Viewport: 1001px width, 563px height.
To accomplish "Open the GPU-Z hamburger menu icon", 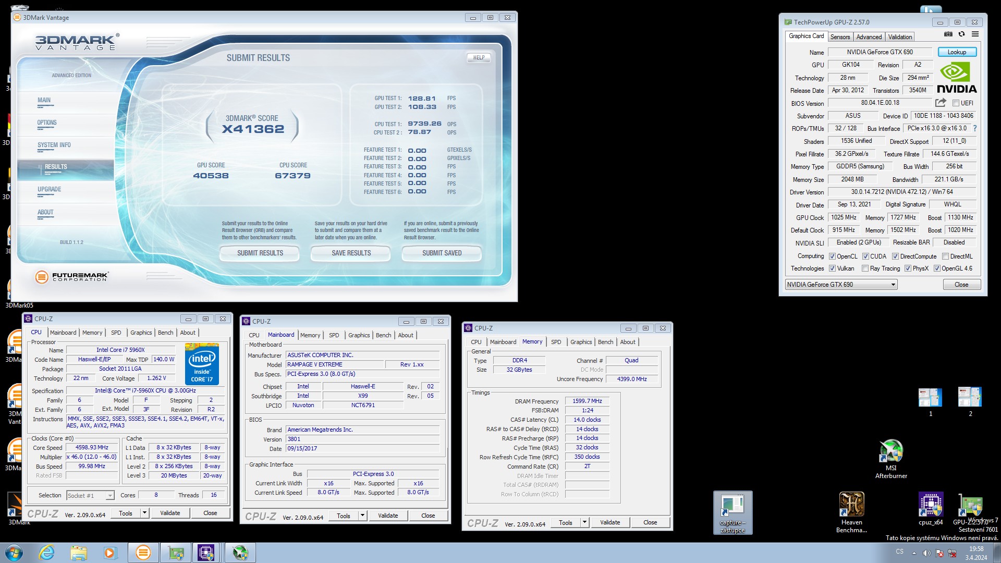I will (x=975, y=34).
